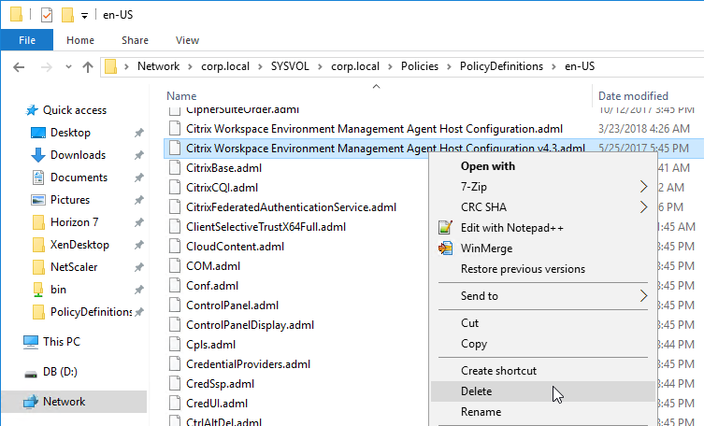Click the Network breadcrumb in address bar
Image resolution: width=704 pixels, height=426 pixels.
[x=159, y=66]
